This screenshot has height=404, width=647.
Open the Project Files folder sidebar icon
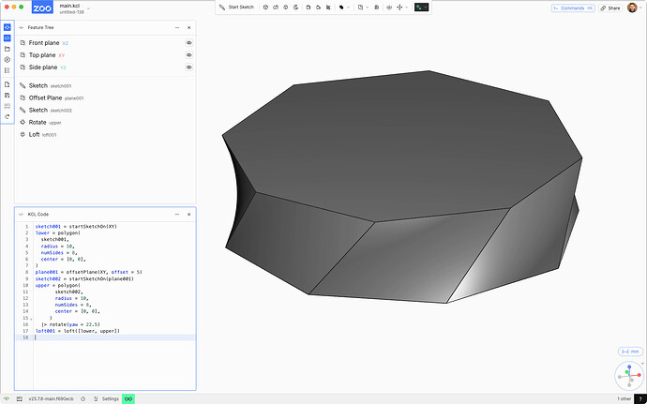coord(7,49)
